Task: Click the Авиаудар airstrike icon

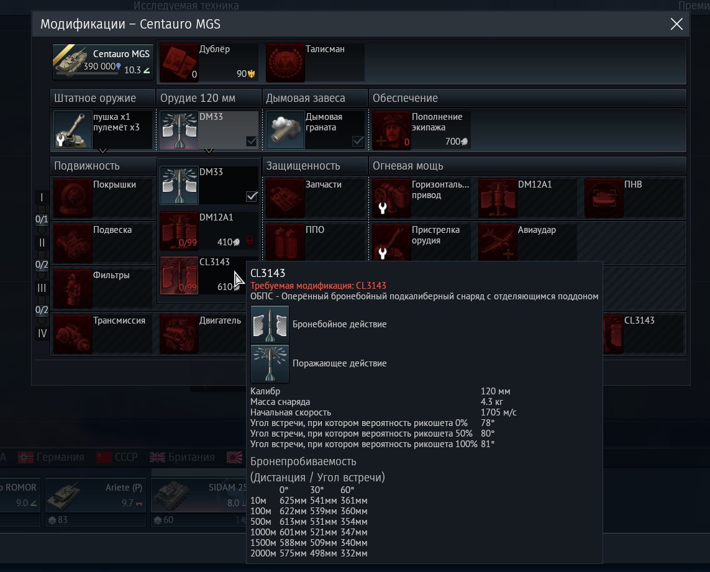Action: pos(498,242)
